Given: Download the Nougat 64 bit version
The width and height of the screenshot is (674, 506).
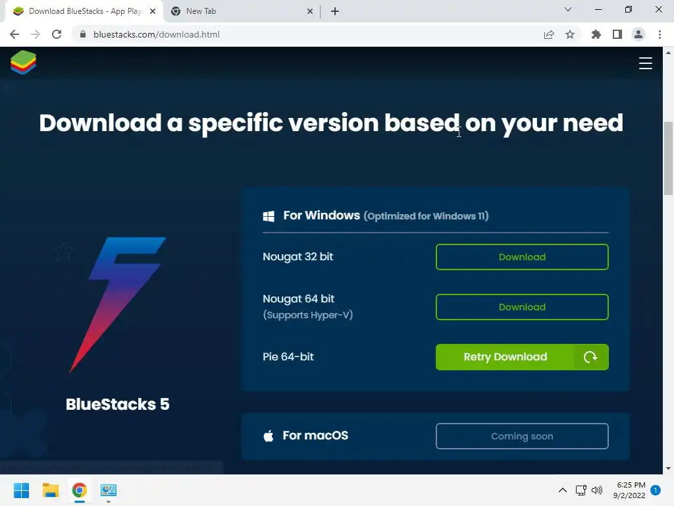Looking at the screenshot, I should click(522, 307).
